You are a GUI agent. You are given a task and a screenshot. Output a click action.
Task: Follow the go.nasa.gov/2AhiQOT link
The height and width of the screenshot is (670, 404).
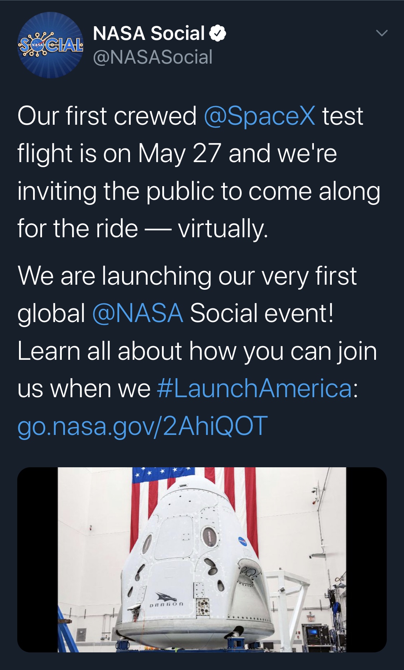click(x=143, y=426)
